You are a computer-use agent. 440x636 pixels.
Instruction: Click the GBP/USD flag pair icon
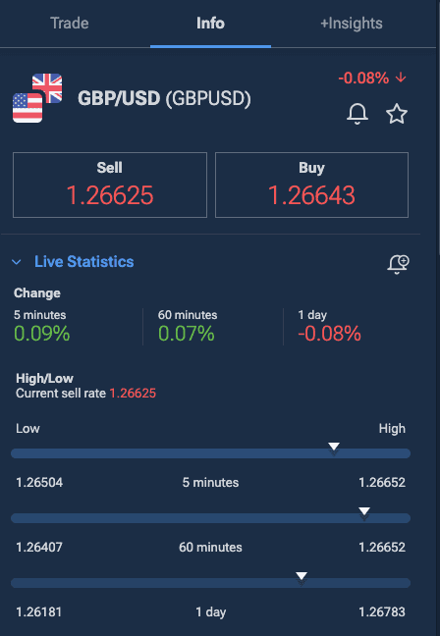(x=37, y=98)
